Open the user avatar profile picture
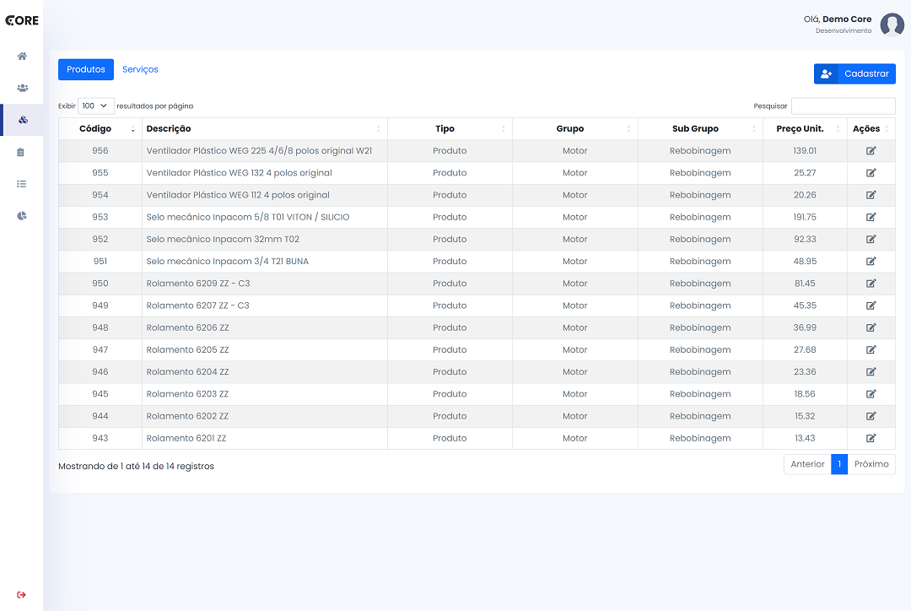Viewport: 911px width, 611px height. coord(892,24)
